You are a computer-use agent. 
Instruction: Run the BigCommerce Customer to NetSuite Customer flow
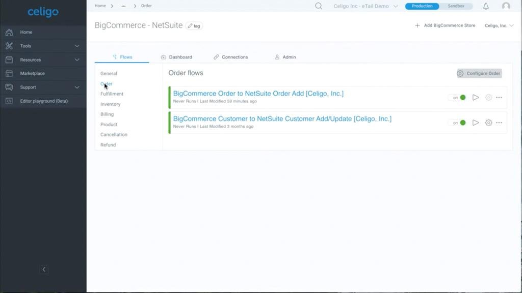[476, 123]
